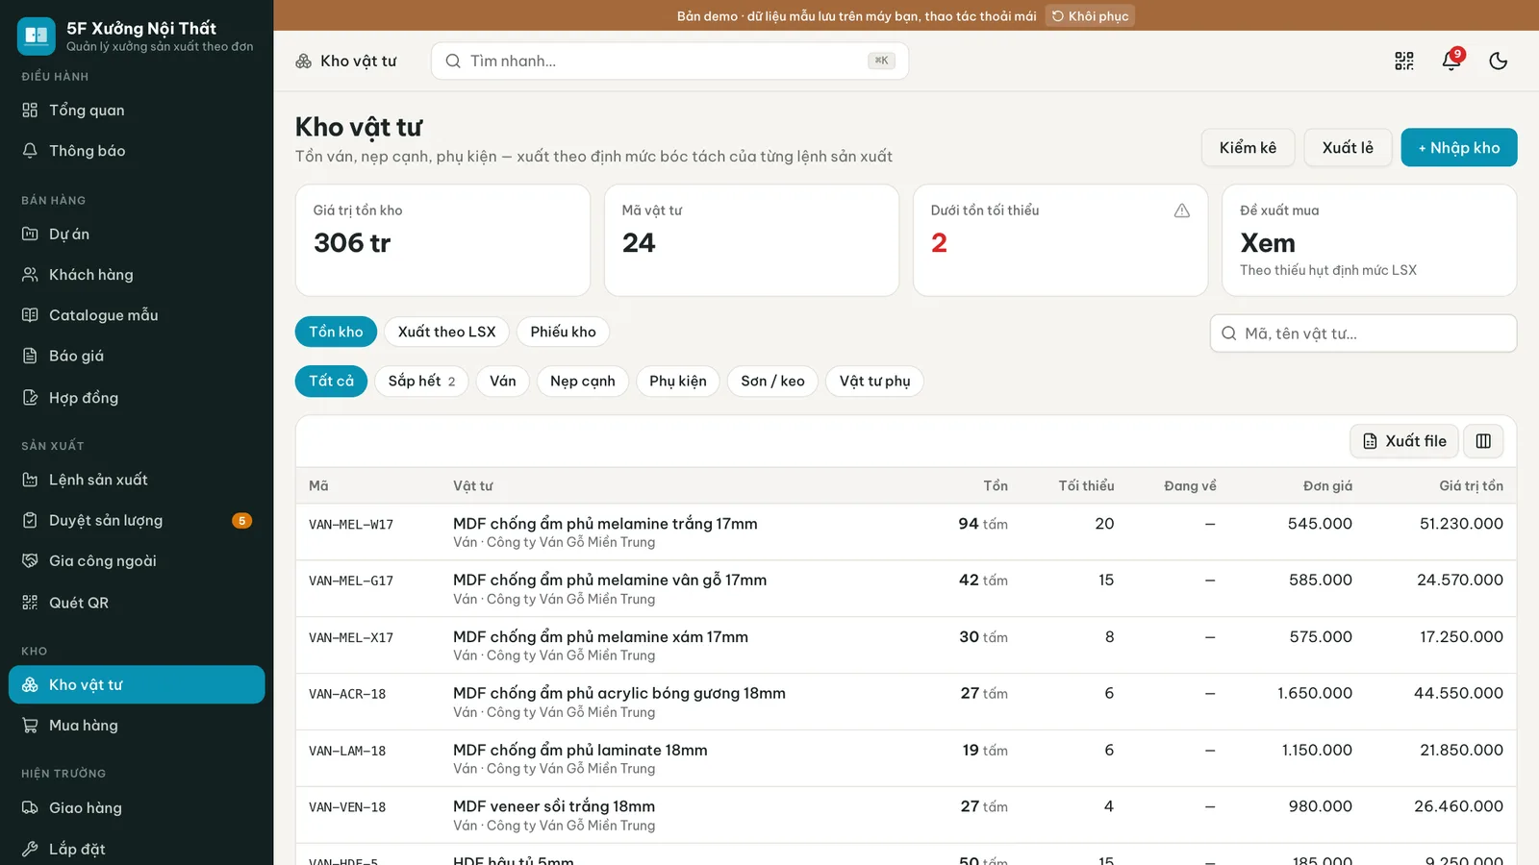This screenshot has height=865, width=1539.
Task: Open Tổng quan in sidebar
Action: coord(137,111)
